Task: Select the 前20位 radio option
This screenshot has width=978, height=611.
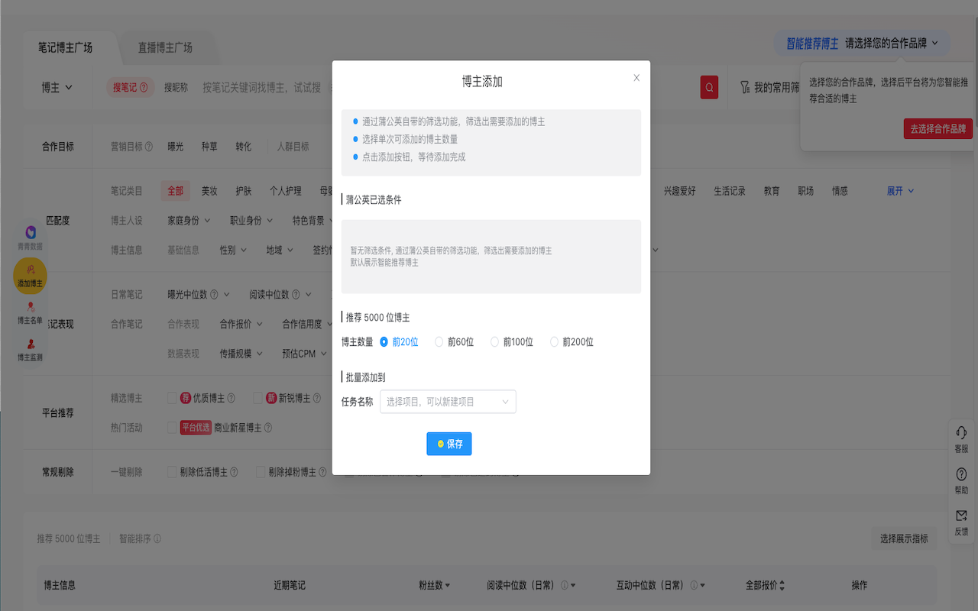Action: (x=384, y=342)
